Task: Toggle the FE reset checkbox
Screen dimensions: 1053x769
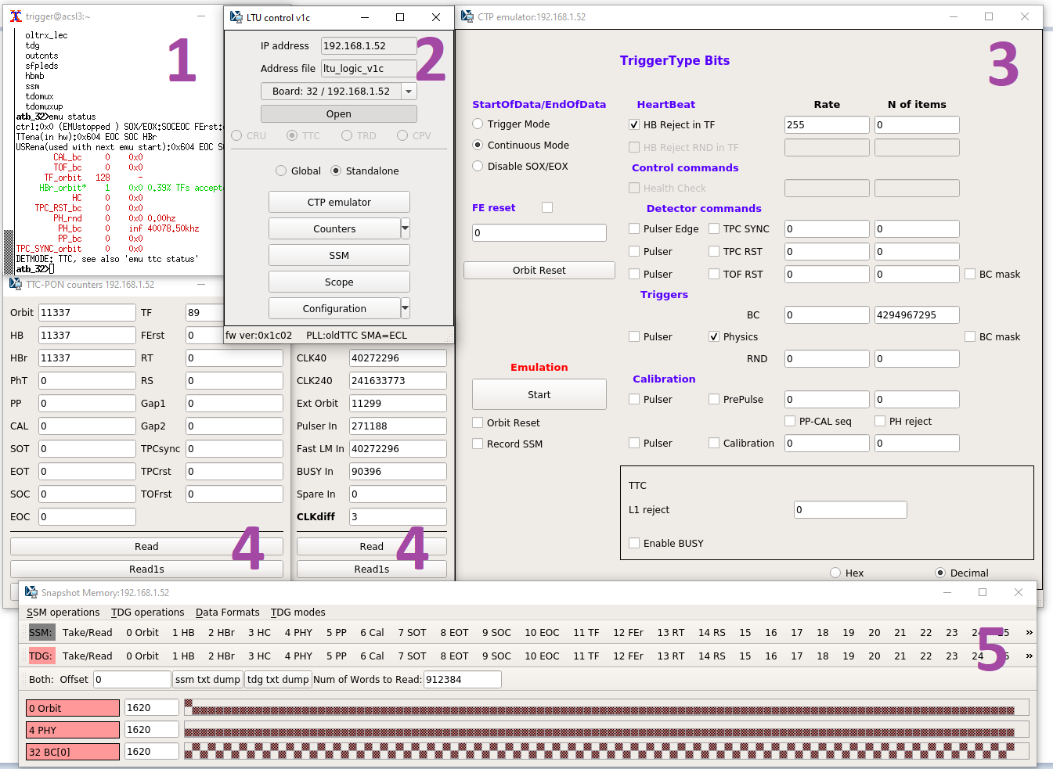Action: [547, 207]
